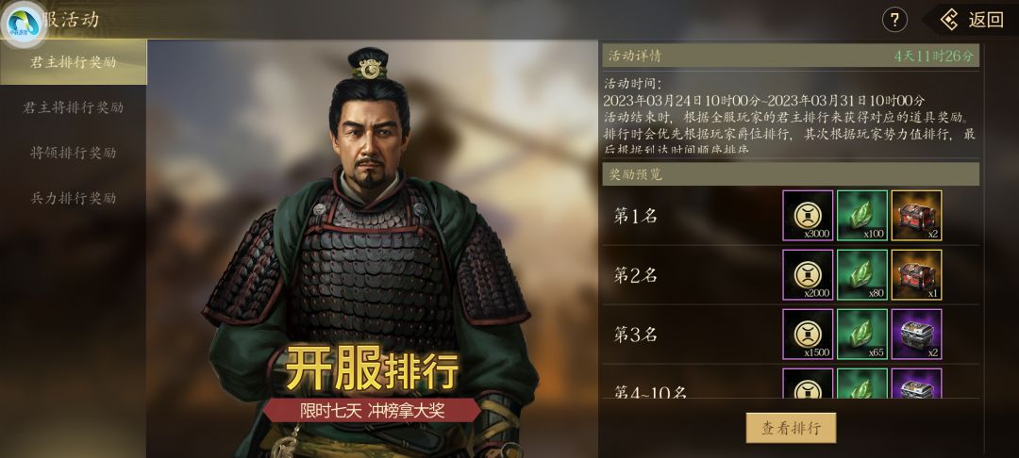Open the floating assistant bubble icon
Image resolution: width=1019 pixels, height=458 pixels.
pyautogui.click(x=24, y=24)
